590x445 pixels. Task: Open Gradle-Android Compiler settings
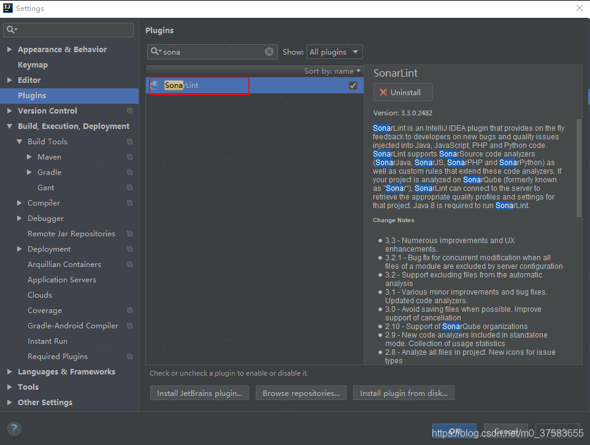point(73,326)
